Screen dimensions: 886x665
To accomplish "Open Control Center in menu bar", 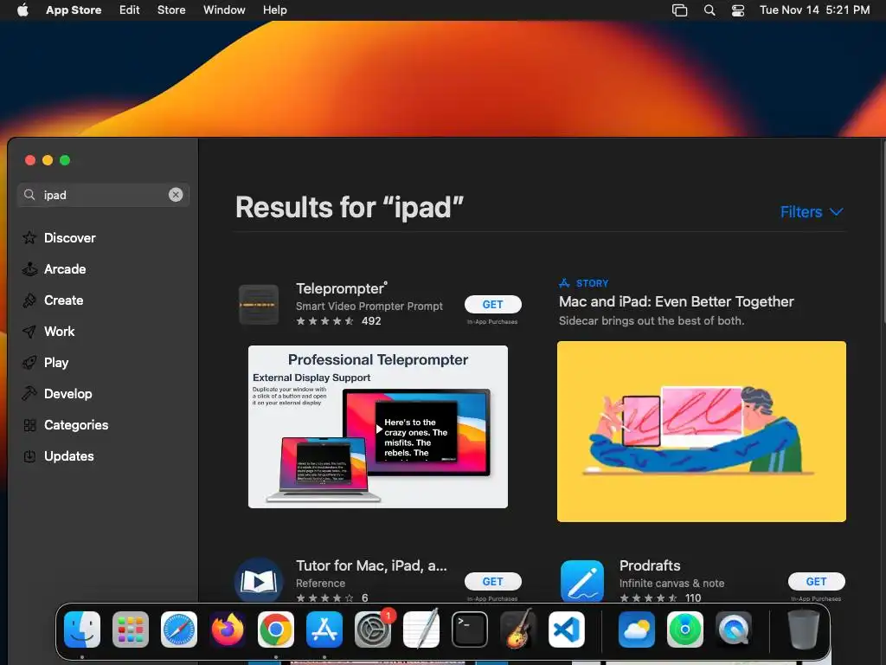I will pos(738,10).
